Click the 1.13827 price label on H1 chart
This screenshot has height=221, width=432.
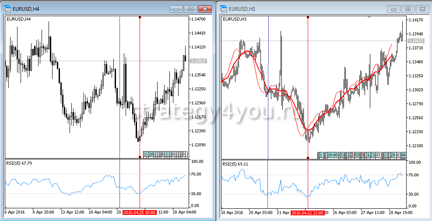click(x=415, y=41)
